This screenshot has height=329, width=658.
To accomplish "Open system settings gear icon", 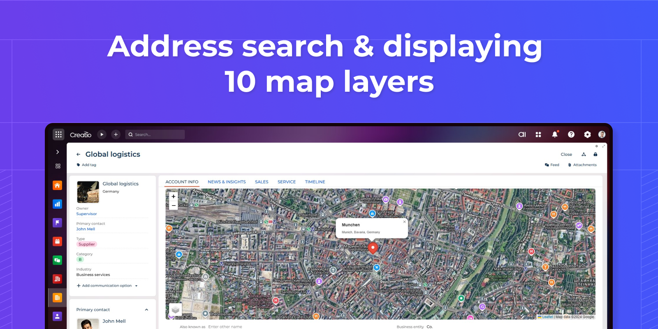I will (587, 134).
